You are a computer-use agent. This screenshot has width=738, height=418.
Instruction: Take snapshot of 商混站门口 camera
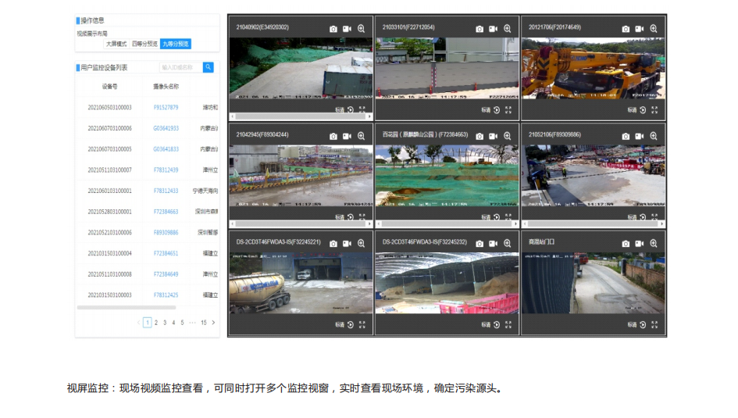[626, 243]
